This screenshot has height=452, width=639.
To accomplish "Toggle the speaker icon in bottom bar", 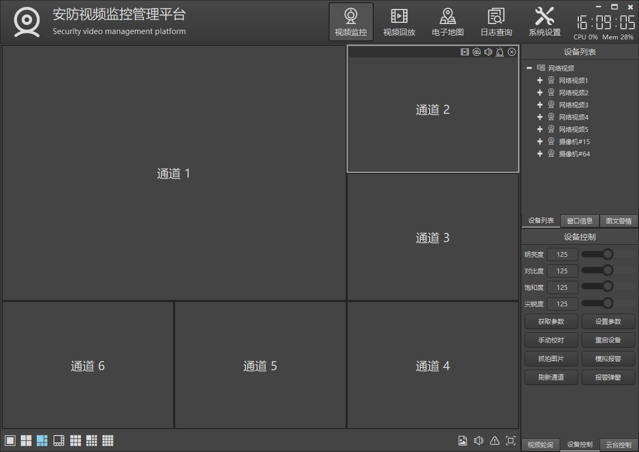I will (479, 440).
